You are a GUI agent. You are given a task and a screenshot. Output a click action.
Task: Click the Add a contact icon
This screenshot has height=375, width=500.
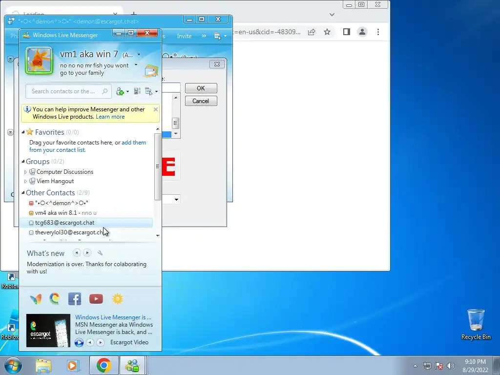(120, 91)
